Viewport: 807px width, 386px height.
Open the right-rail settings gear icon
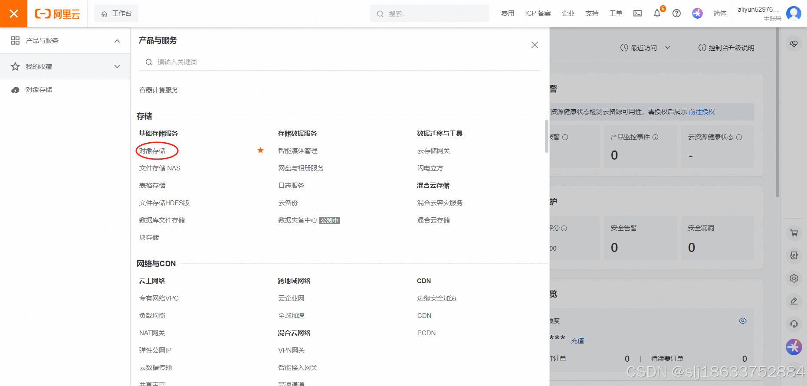(794, 278)
